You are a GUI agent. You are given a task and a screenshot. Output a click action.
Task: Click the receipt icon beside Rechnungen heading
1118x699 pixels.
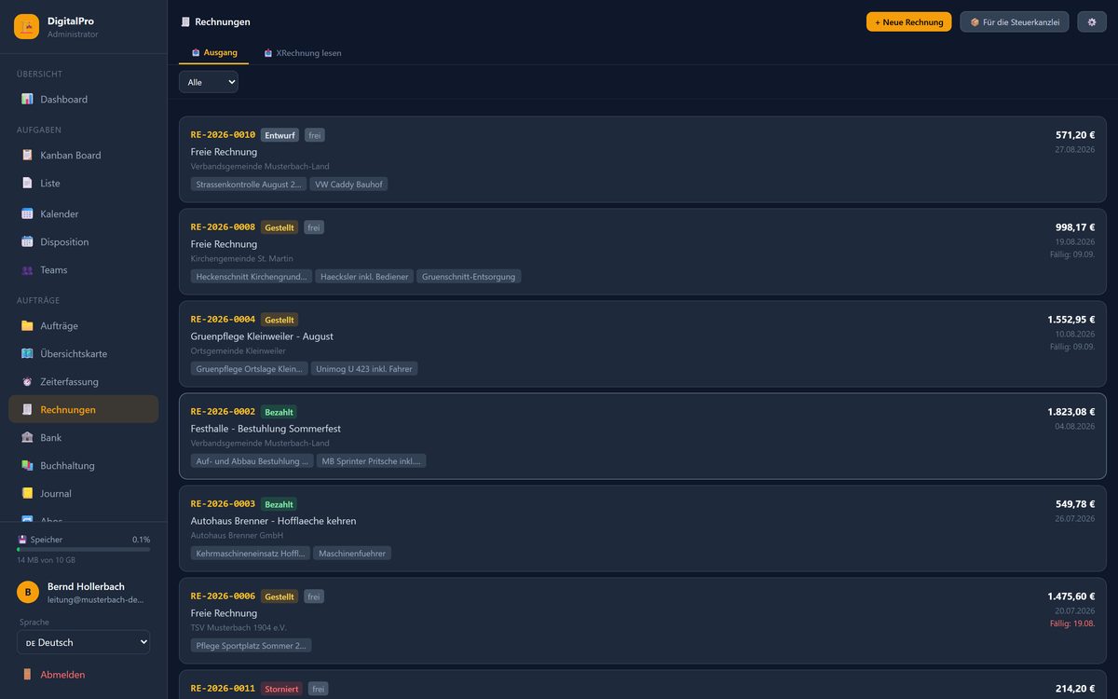click(x=185, y=22)
